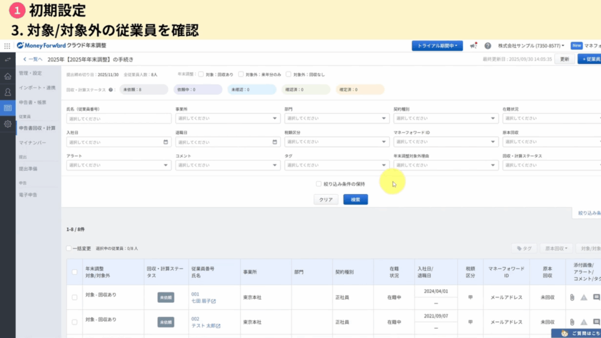Viewport: 601px width, 338px height.
Task: Click the 氏名（従業員番号） input field
Action: coord(119,119)
